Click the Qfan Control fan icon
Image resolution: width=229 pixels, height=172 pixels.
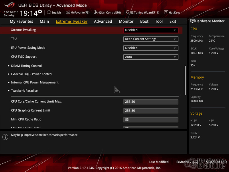96,12
